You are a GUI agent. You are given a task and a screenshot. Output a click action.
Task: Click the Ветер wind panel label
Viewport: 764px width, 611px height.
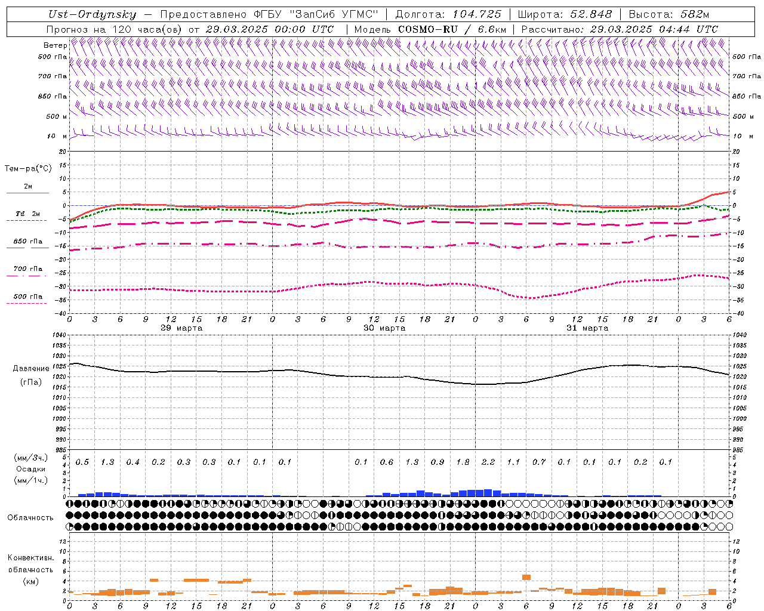[x=55, y=45]
